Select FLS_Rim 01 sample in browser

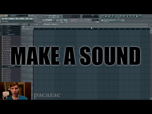click(6, 52)
